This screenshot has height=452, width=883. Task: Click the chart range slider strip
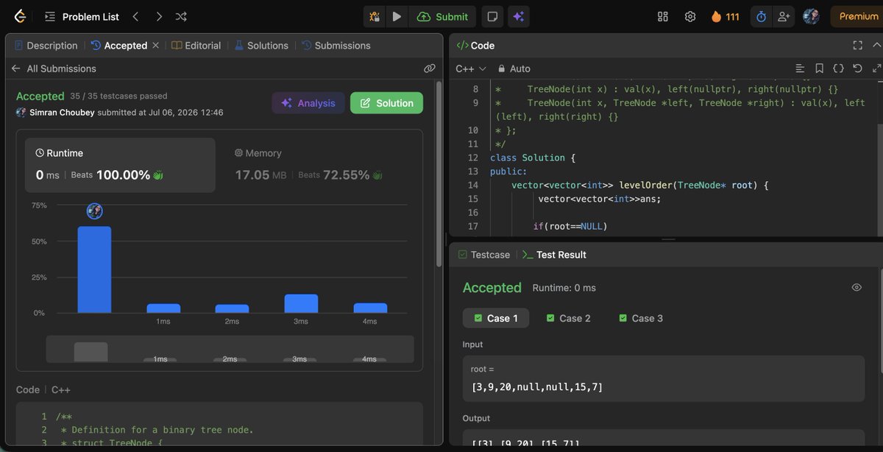click(x=230, y=350)
